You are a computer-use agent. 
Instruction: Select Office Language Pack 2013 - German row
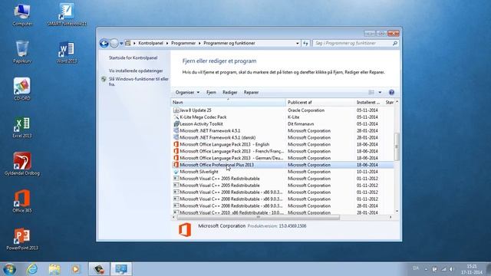283,158
